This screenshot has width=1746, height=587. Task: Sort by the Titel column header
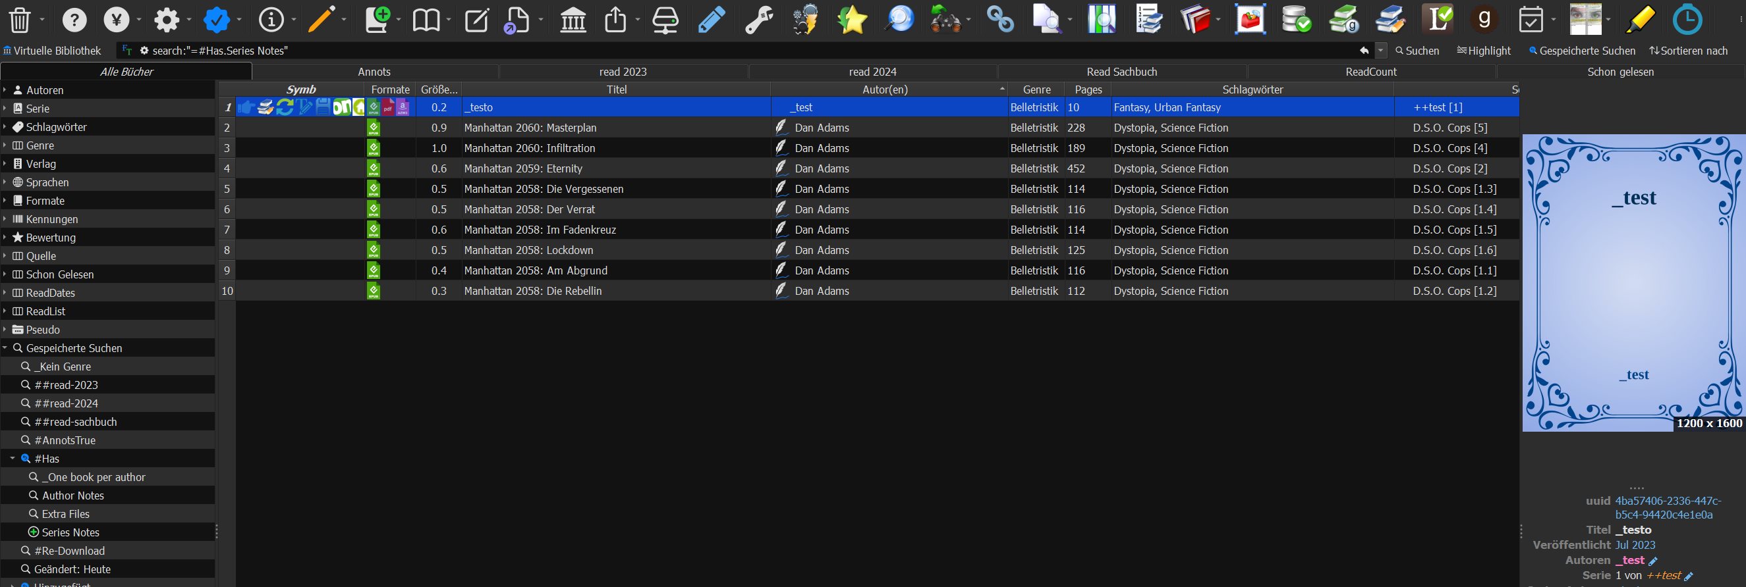(x=616, y=89)
